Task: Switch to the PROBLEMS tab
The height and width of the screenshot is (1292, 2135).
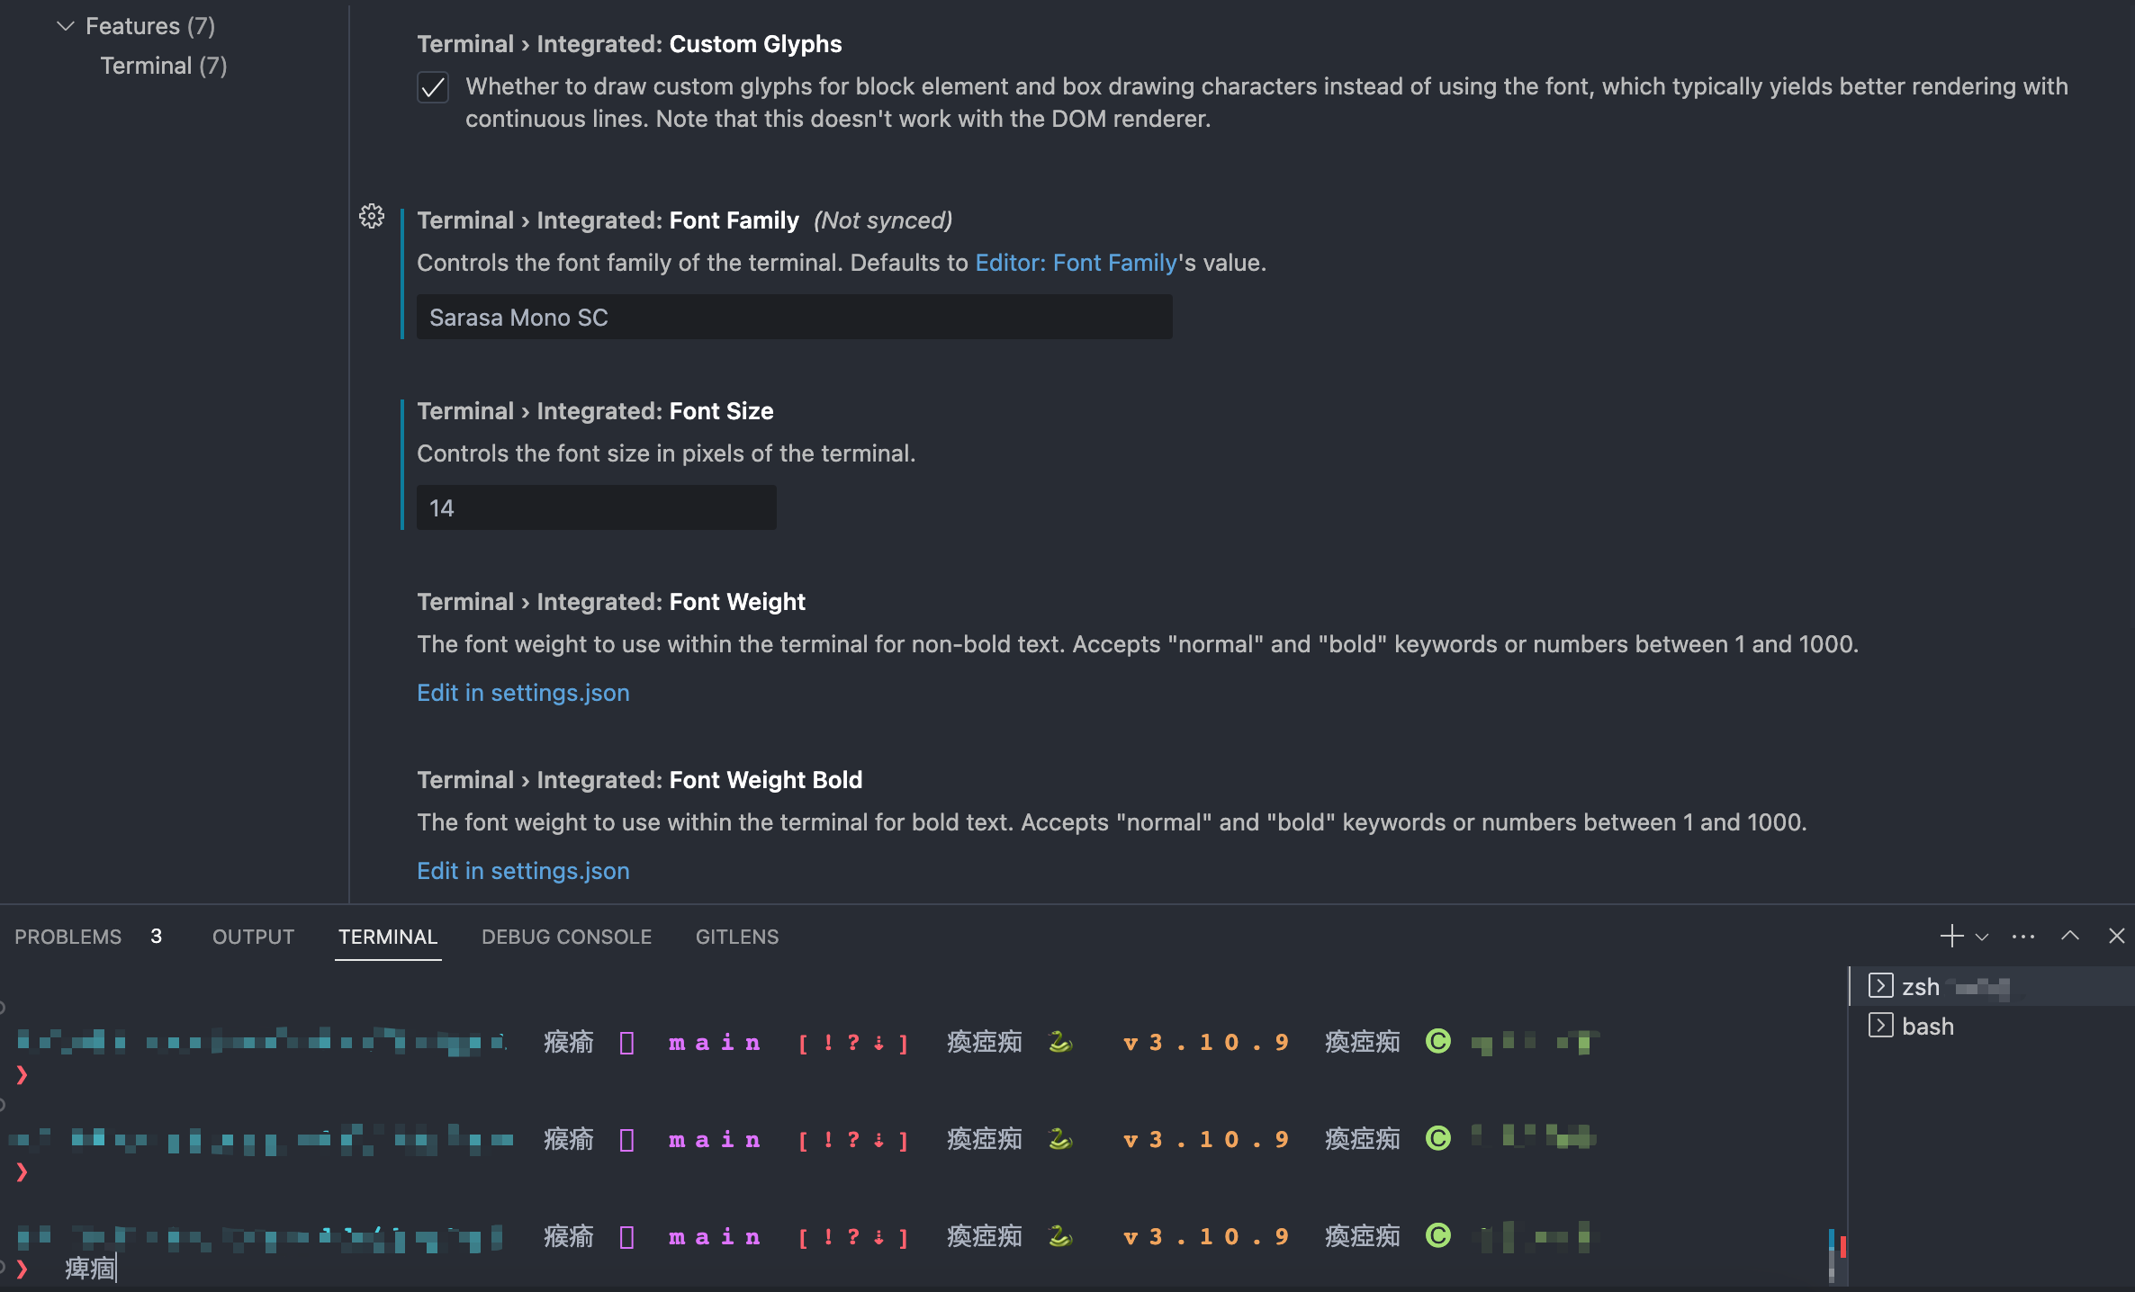Action: [x=68, y=936]
